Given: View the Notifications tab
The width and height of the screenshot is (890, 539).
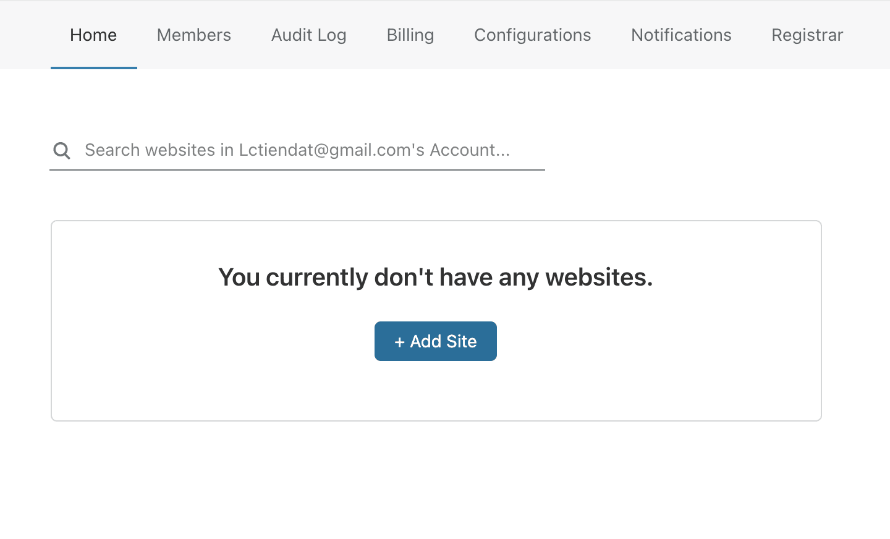Looking at the screenshot, I should tap(681, 35).
